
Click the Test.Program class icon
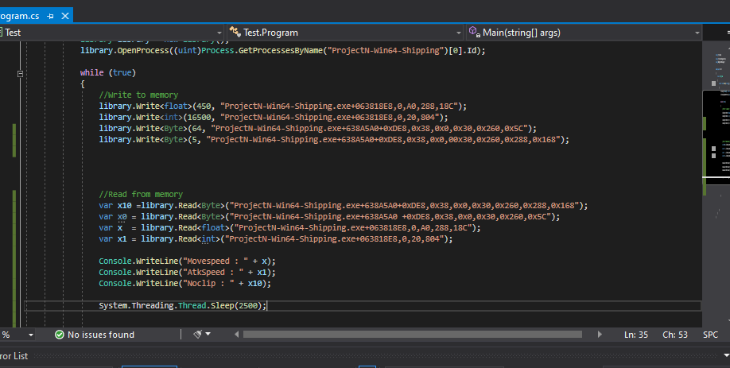(235, 32)
